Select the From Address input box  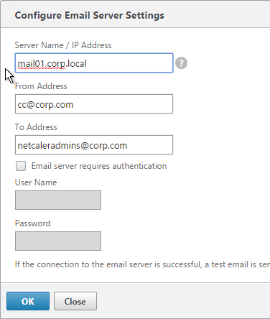coord(94,104)
